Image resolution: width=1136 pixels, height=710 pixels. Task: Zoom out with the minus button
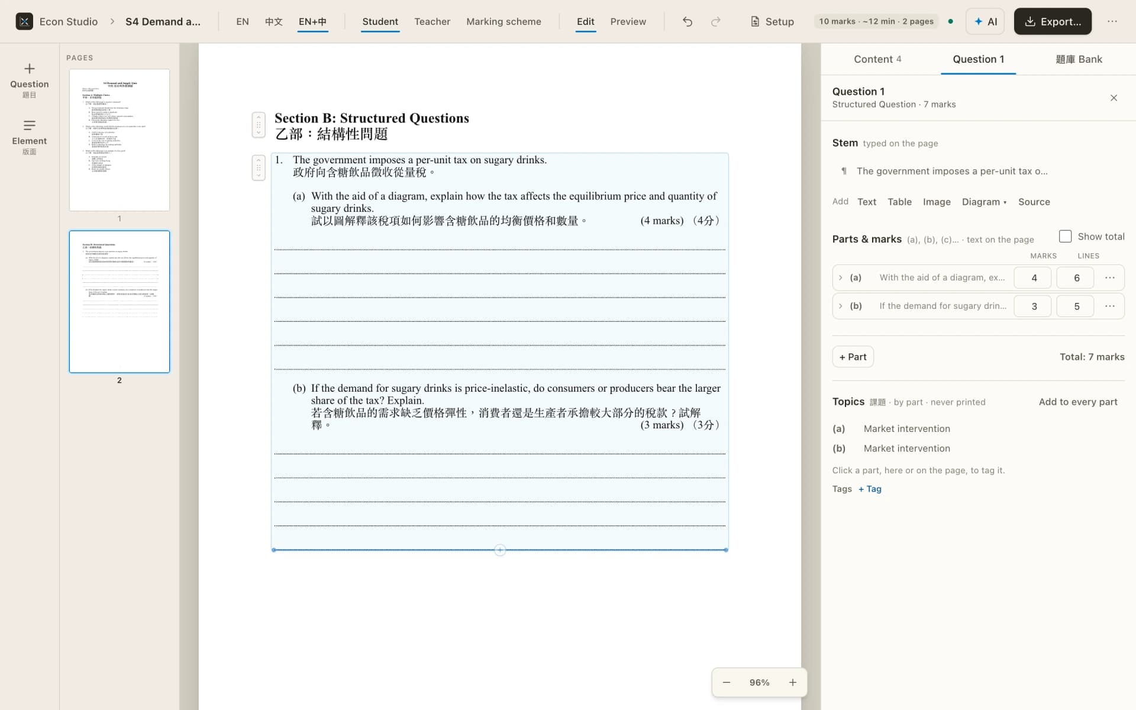click(726, 682)
